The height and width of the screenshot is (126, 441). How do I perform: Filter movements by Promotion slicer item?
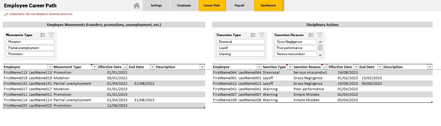coord(30,54)
